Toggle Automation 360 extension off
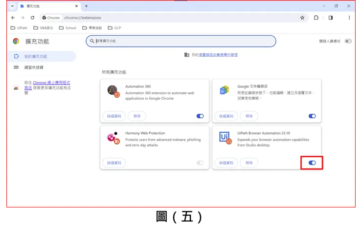362x232 pixels. pos(200,116)
